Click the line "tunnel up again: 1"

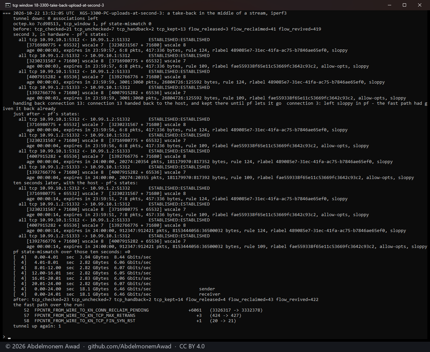[x=37, y=326]
